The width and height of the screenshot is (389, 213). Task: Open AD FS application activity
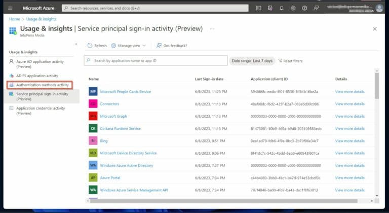click(x=37, y=76)
